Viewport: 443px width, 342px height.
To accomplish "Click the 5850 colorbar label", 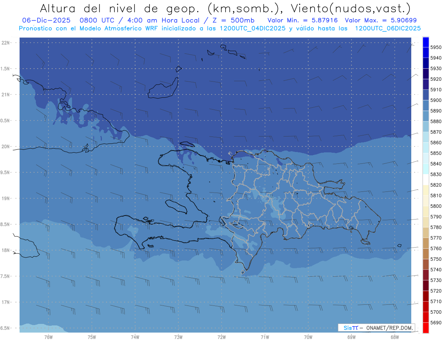I will 436,153.
